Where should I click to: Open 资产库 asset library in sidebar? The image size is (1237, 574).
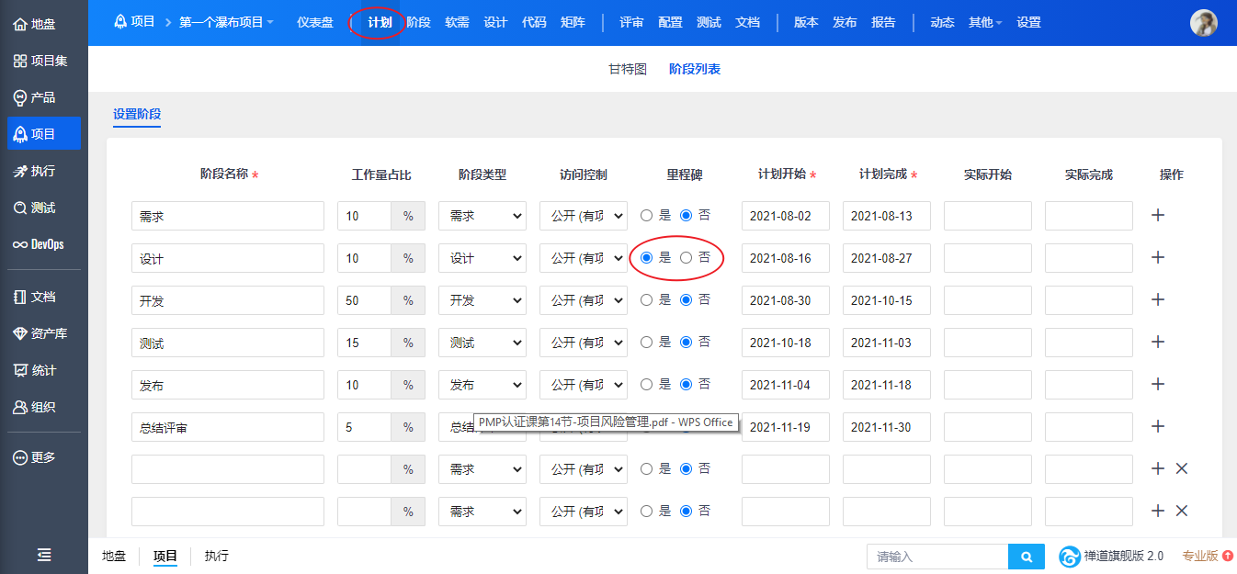20,333
